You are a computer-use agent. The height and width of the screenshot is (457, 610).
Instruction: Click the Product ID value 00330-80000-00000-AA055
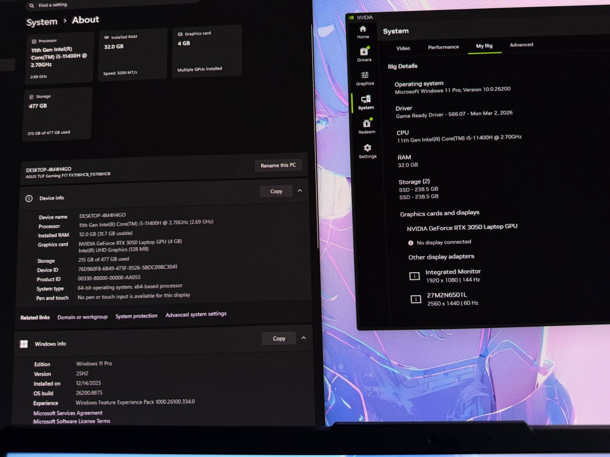pyautogui.click(x=109, y=278)
